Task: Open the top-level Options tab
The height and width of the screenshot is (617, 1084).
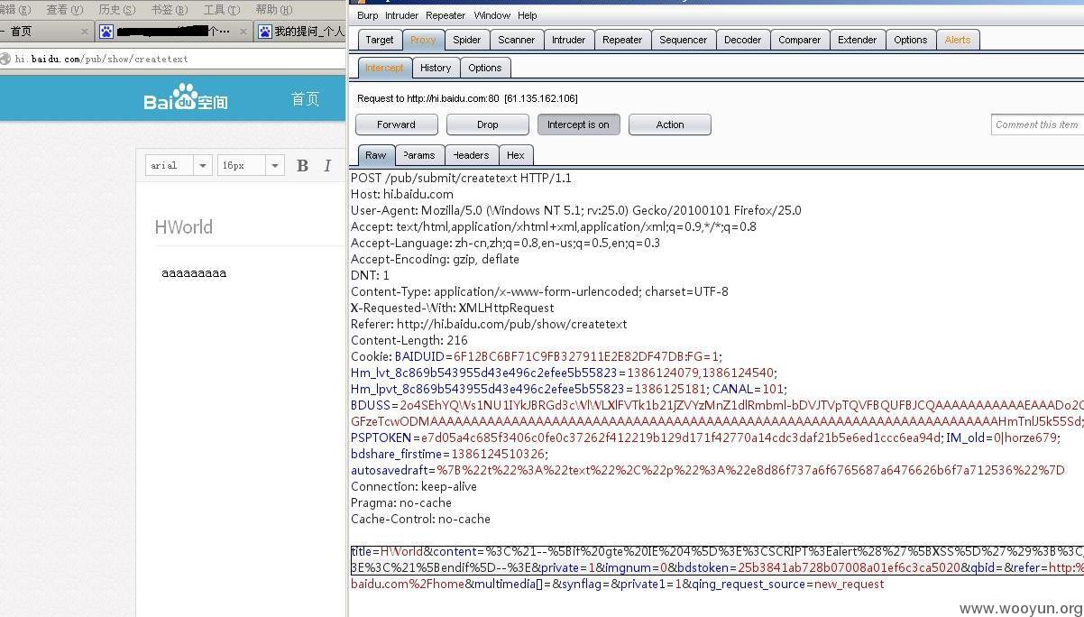Action: click(x=911, y=40)
